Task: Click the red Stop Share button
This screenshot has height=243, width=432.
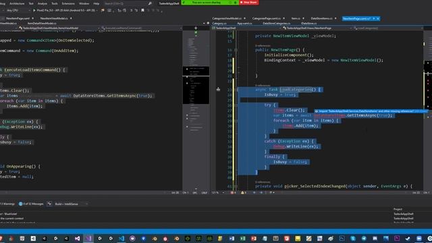Action: pos(249,2)
